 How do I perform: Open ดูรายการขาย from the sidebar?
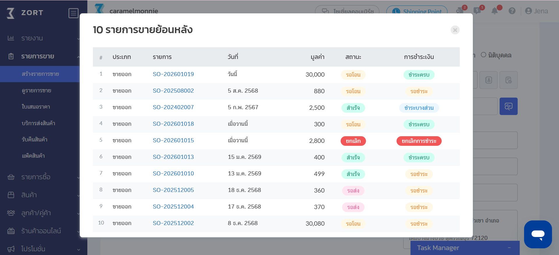tap(36, 90)
